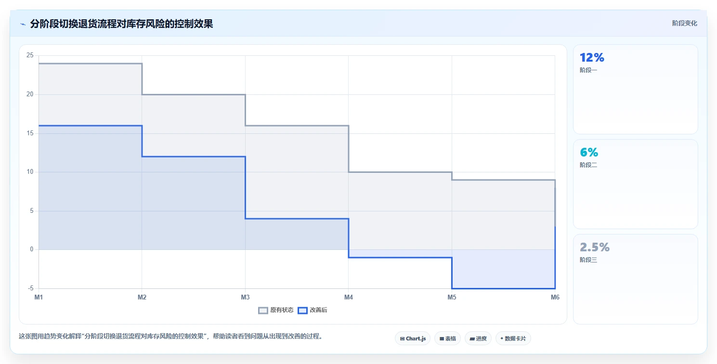
Task: Select the 数据卡片 tag button
Action: (513, 338)
